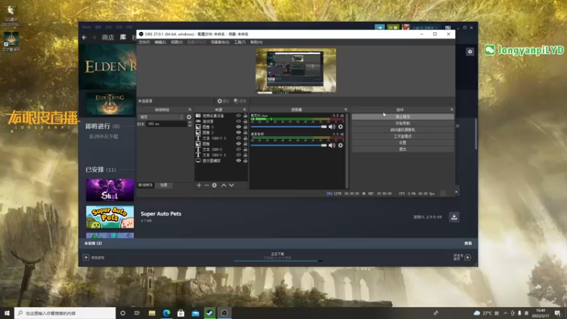Adjust the 桌面音频 volume slider
Screen dimensions: 567x319
[288, 145]
